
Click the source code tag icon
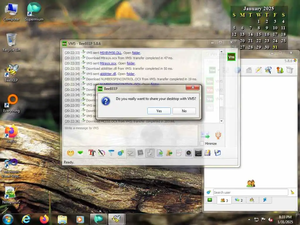point(179,153)
